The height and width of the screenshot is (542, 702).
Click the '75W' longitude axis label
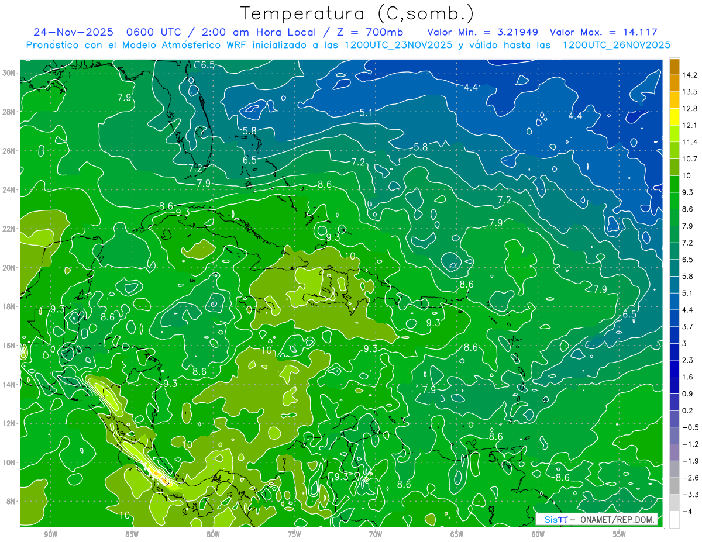[294, 534]
